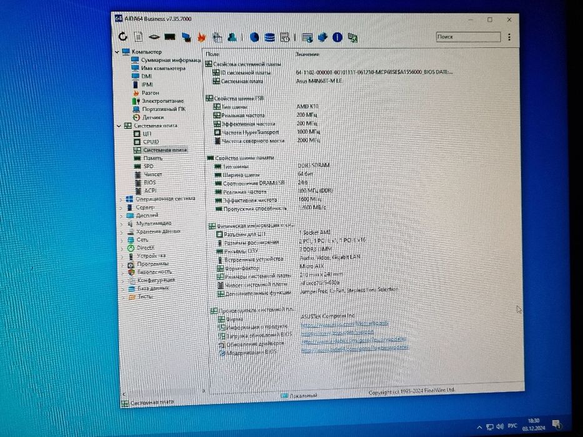Click the green chart toolbar icon
Image resolution: width=583 pixels, height=437 pixels.
352,37
